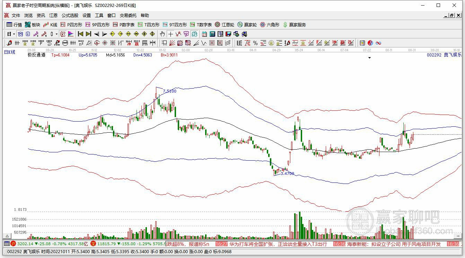Click the 极反通道 indicator name
This screenshot has height=258, width=465.
36,55
